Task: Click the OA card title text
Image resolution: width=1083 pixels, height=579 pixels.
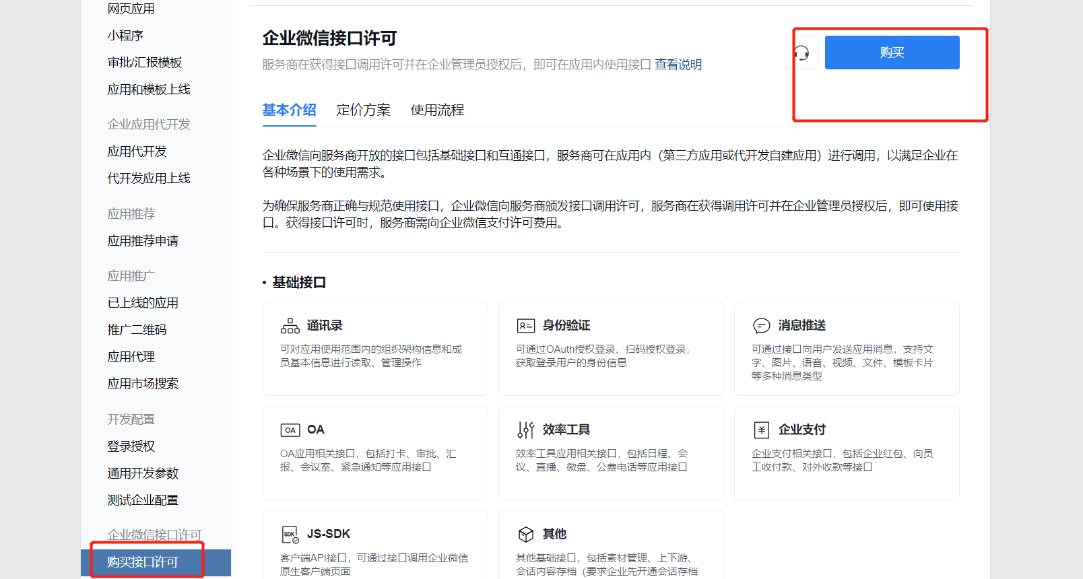Action: click(316, 430)
